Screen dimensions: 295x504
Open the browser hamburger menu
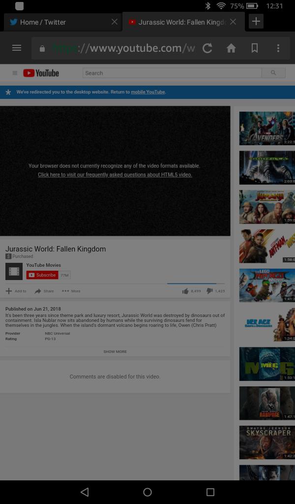click(17, 48)
